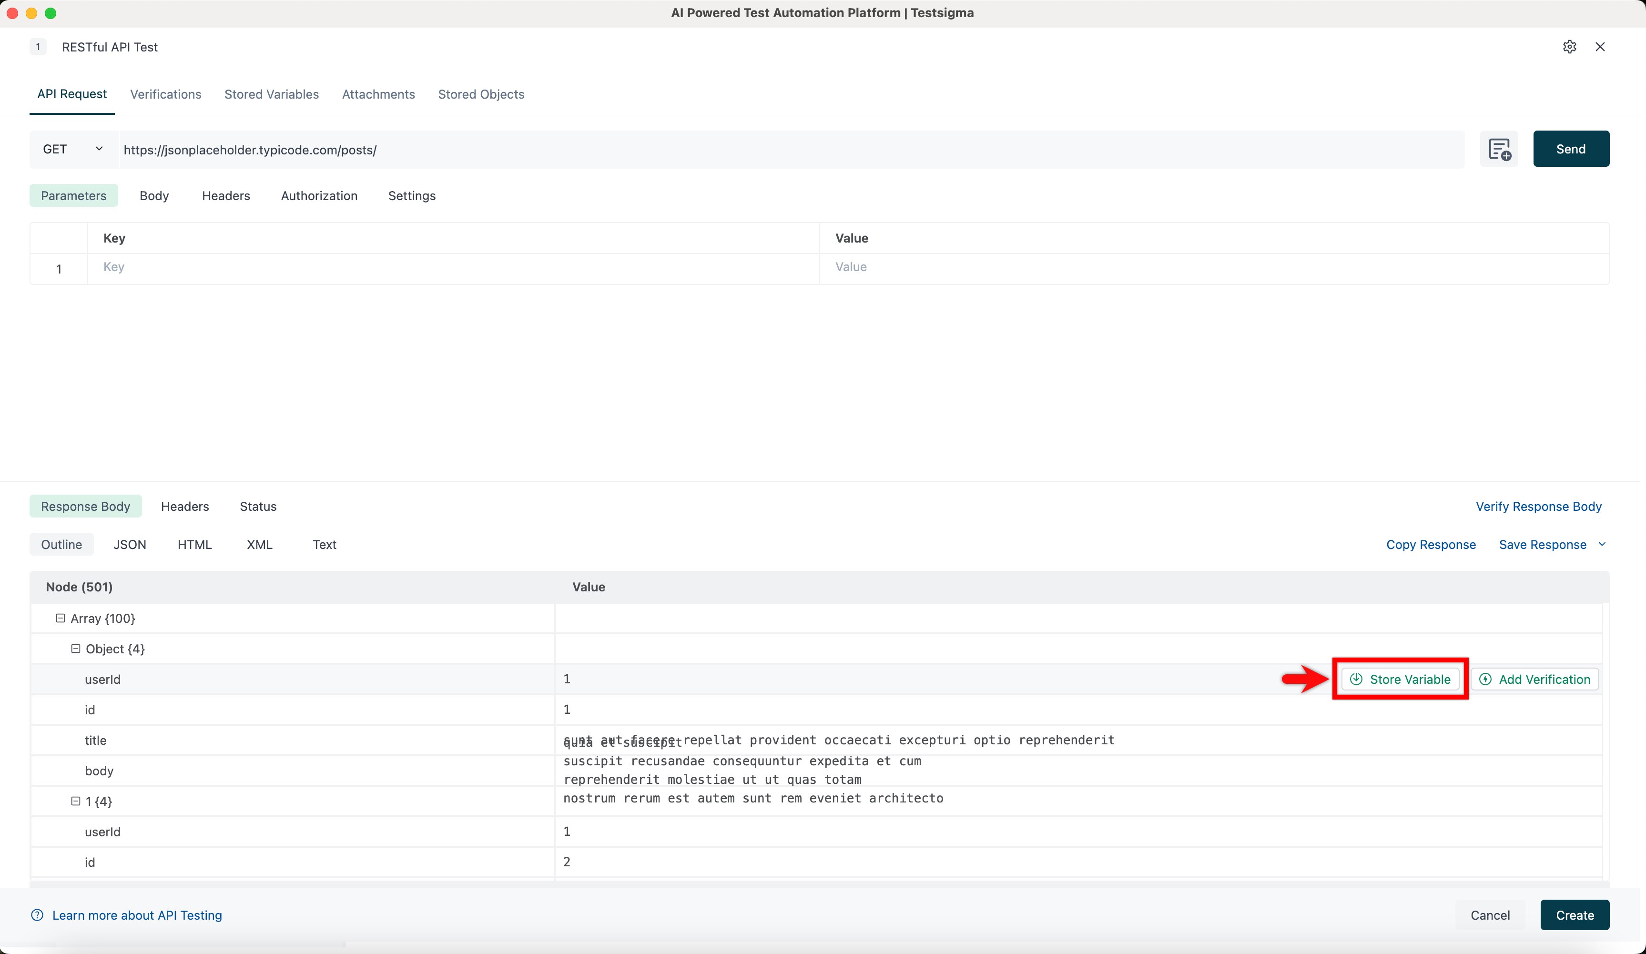1646x954 pixels.
Task: Open the GET method dropdown
Action: 72,149
